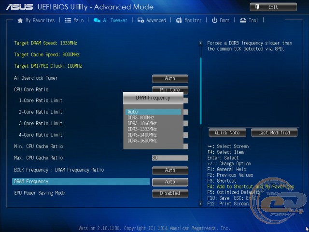The height and width of the screenshot is (232, 309).
Task: Open DRAM Frequency Auto dropdown
Action: 170,182
